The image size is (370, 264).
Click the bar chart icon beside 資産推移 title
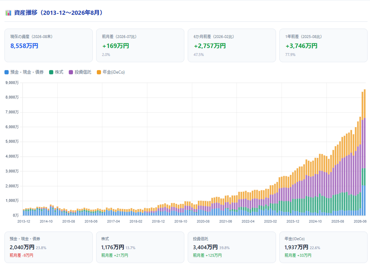pyautogui.click(x=8, y=13)
